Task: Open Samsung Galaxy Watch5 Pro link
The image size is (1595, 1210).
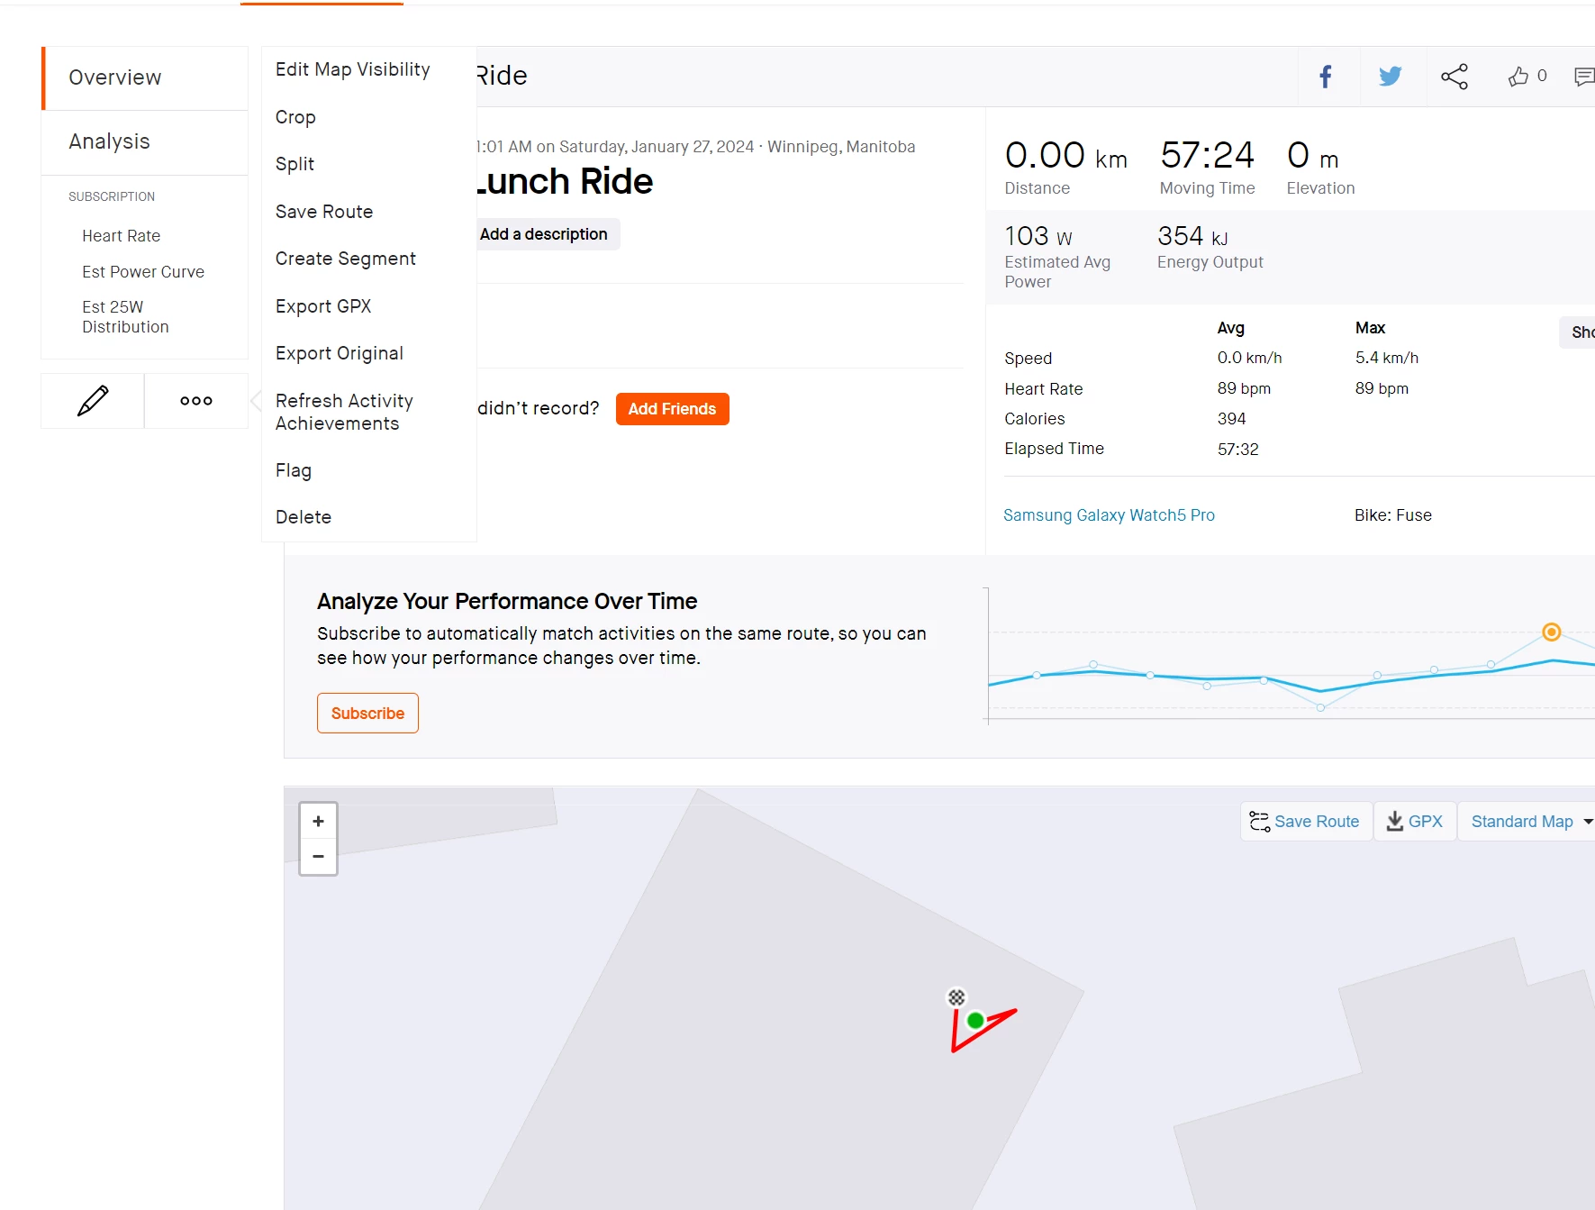Action: [1109, 515]
